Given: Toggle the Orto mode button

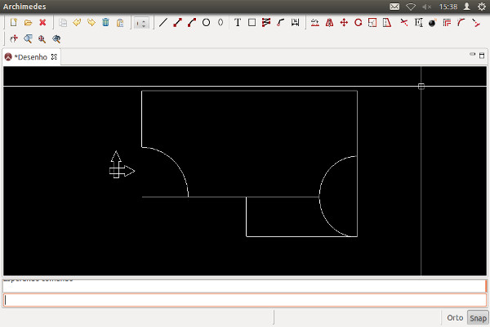Looking at the screenshot, I should 455,318.
